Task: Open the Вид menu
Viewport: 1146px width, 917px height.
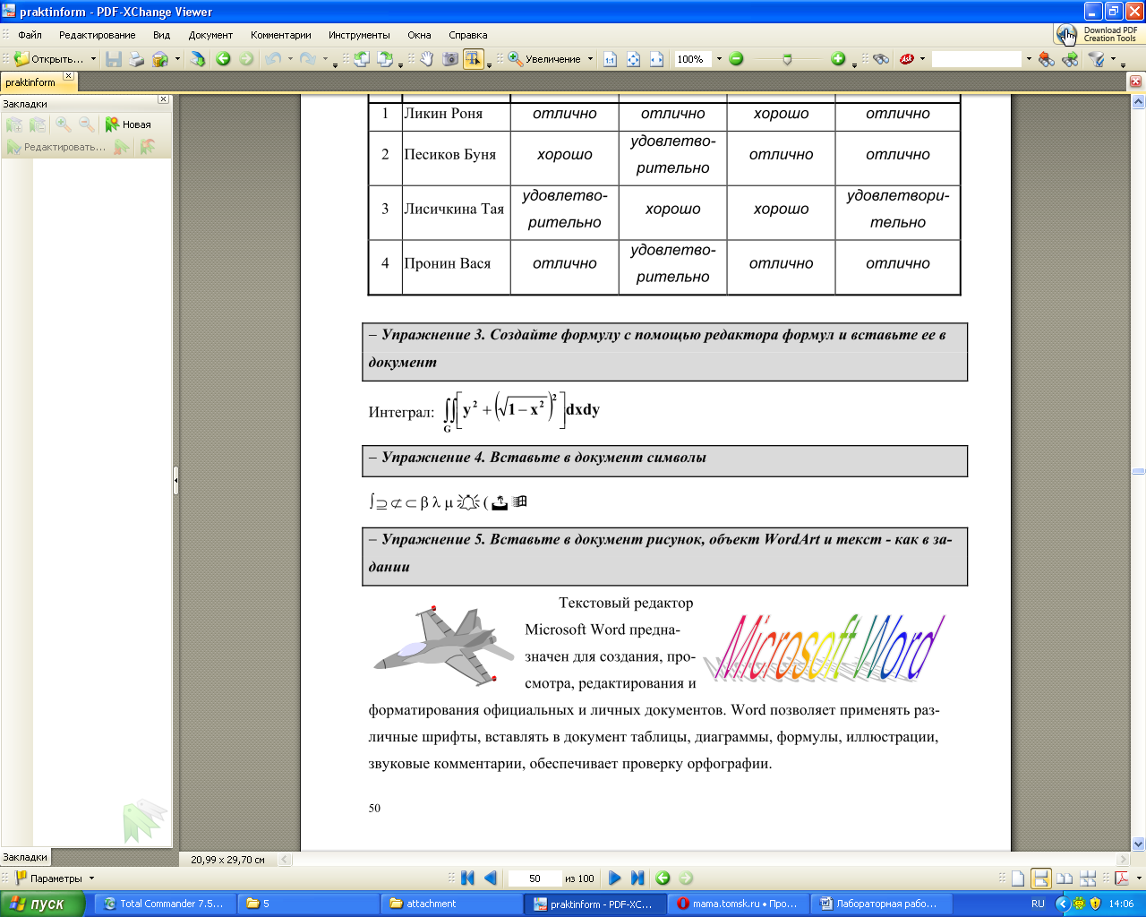Action: tap(161, 35)
